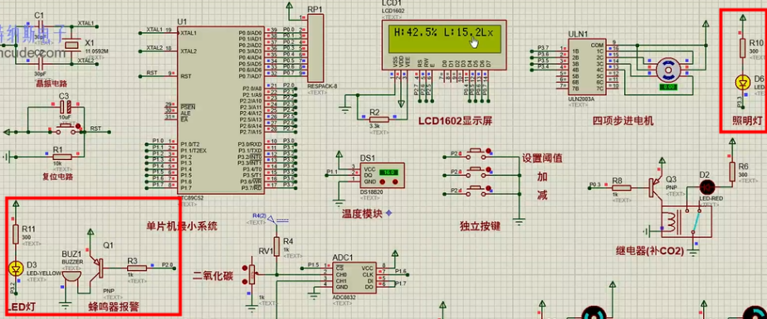The width and height of the screenshot is (767, 319).
Task: Select the DS1 DS18B20 temperature sensor
Action: pyautogui.click(x=383, y=176)
